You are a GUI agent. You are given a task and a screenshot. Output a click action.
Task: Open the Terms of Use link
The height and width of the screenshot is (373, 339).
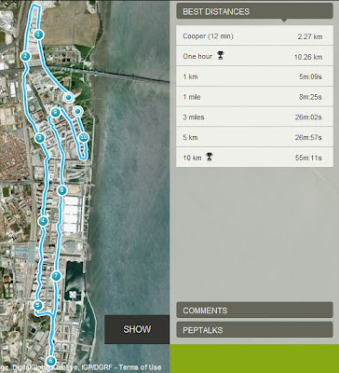[x=140, y=367]
